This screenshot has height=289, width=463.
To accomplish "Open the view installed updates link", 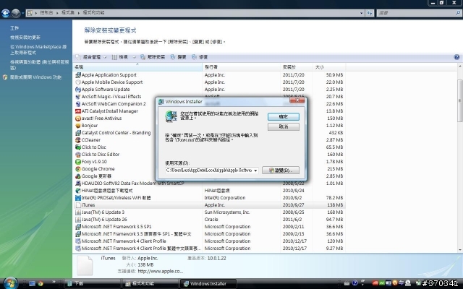I will [x=25, y=38].
